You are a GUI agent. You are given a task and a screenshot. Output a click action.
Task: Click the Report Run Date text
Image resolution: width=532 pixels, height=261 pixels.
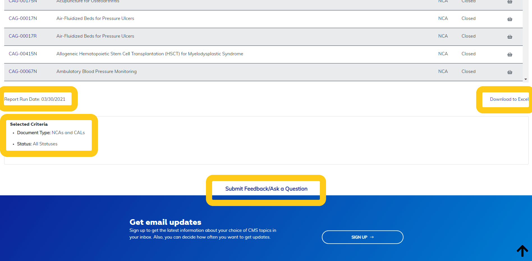pyautogui.click(x=35, y=99)
